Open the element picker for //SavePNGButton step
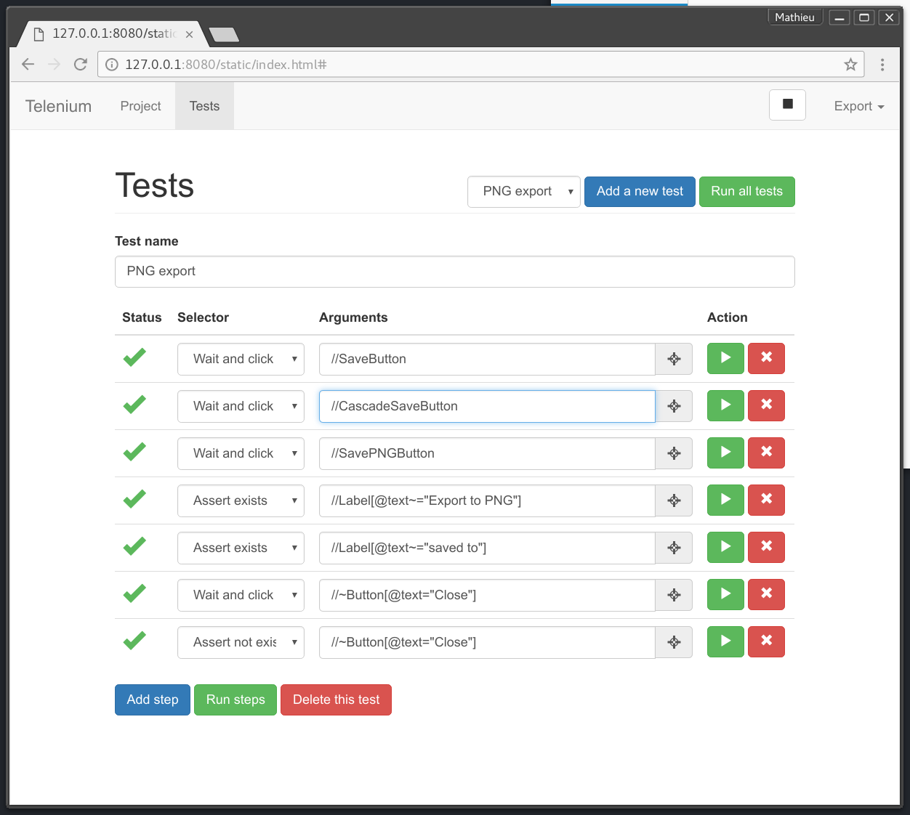Image resolution: width=910 pixels, height=815 pixels. (673, 453)
